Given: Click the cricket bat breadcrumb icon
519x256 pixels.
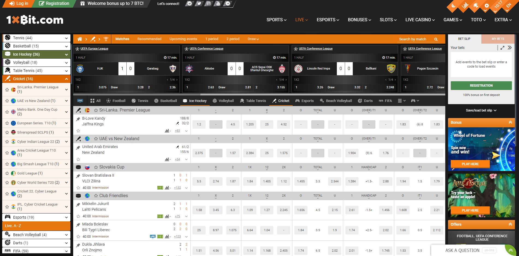Looking at the screenshot, I should (x=93, y=39).
